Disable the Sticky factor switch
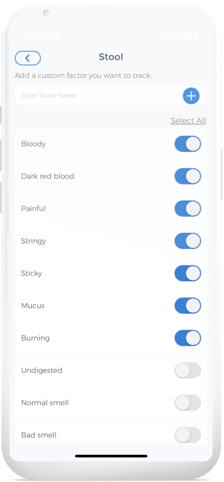The height and width of the screenshot is (482, 224). [x=188, y=274]
